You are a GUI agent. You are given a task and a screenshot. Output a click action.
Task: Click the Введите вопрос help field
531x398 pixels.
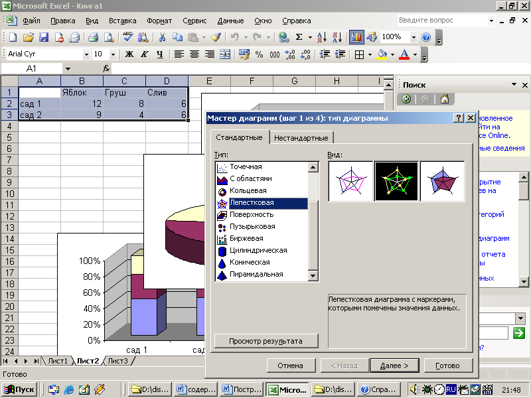click(x=442, y=21)
